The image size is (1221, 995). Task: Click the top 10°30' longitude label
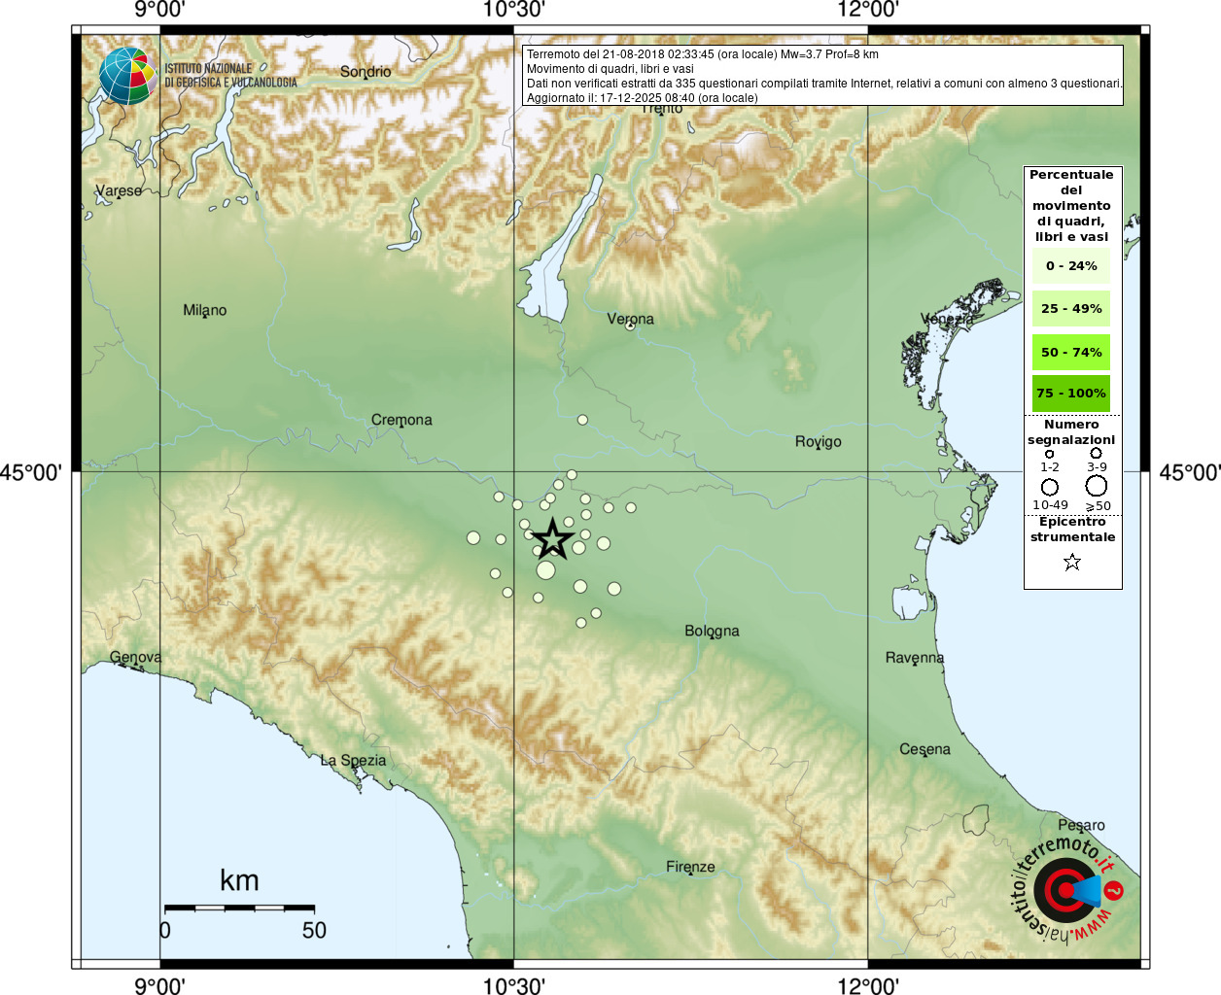point(513,10)
